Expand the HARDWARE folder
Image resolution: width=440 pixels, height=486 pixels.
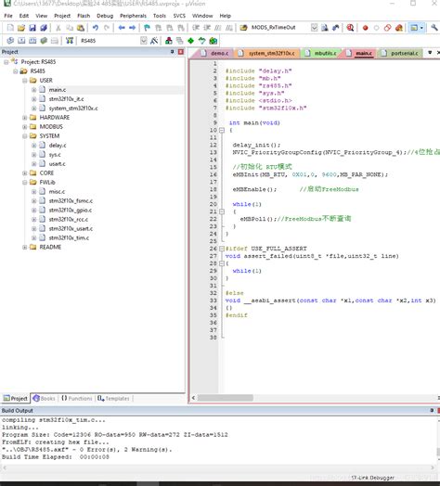coord(24,118)
